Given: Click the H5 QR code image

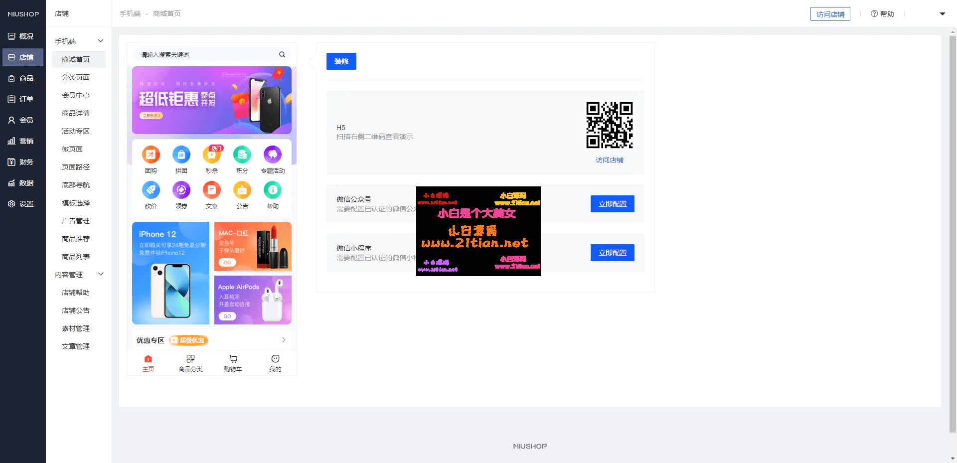Looking at the screenshot, I should (x=610, y=125).
